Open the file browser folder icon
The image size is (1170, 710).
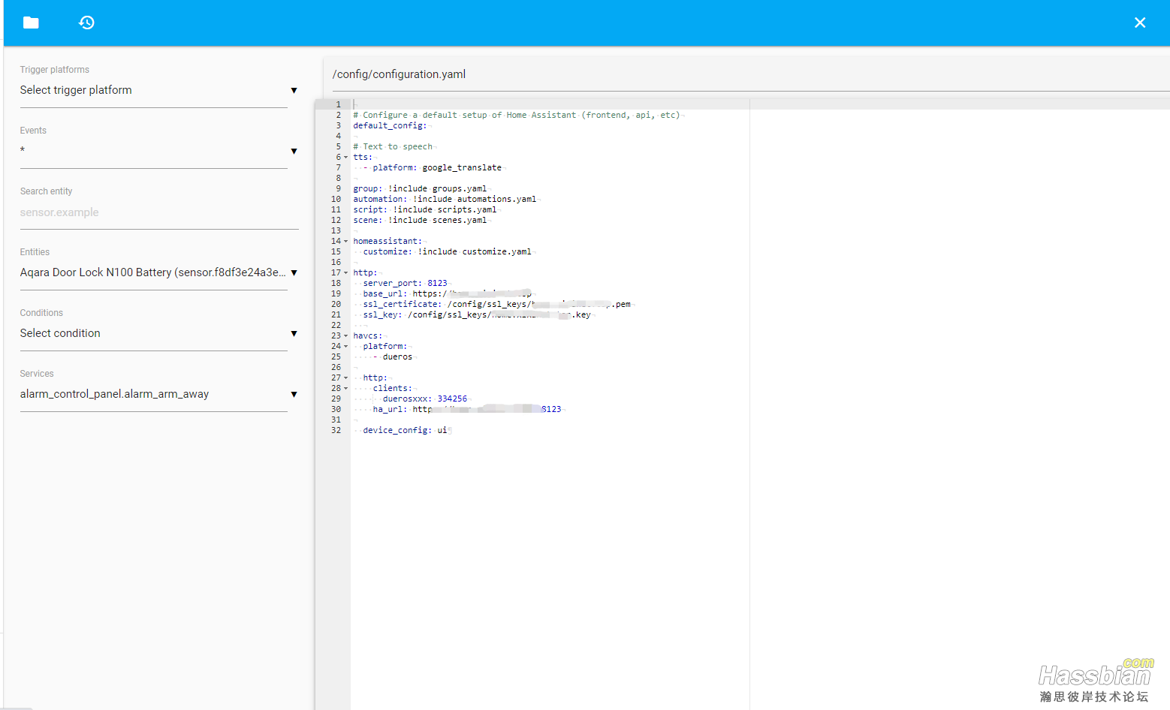(x=31, y=23)
